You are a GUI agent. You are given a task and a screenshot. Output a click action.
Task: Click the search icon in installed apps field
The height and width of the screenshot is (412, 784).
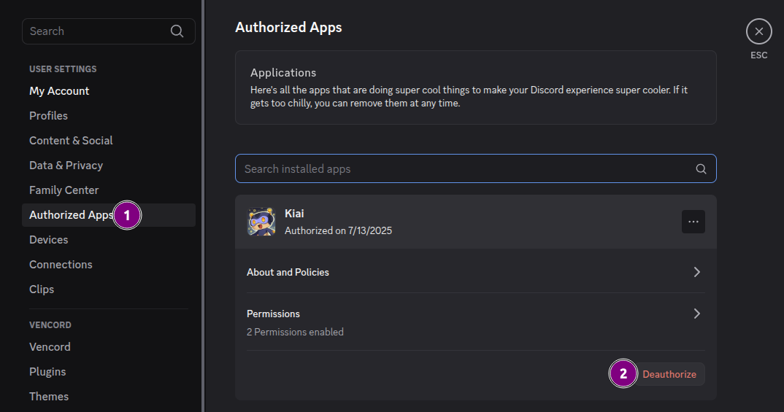click(x=701, y=168)
